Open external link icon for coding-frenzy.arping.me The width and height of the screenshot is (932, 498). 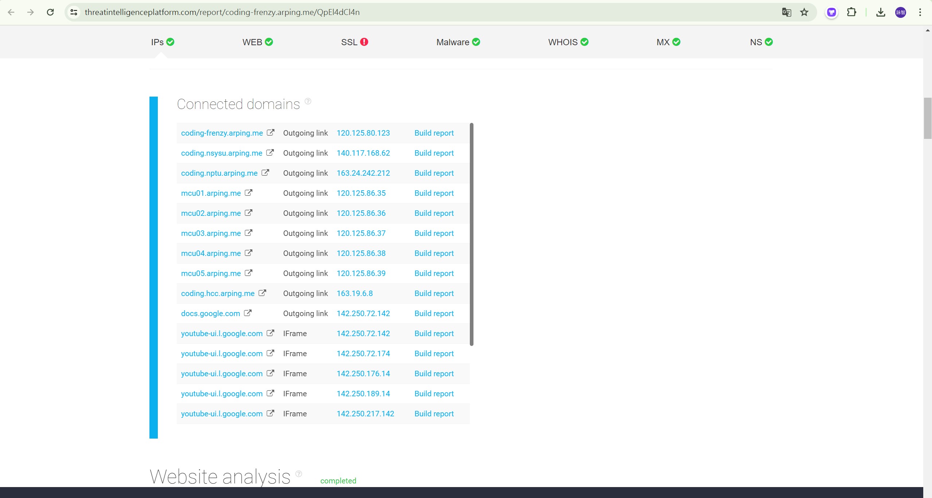coord(270,133)
